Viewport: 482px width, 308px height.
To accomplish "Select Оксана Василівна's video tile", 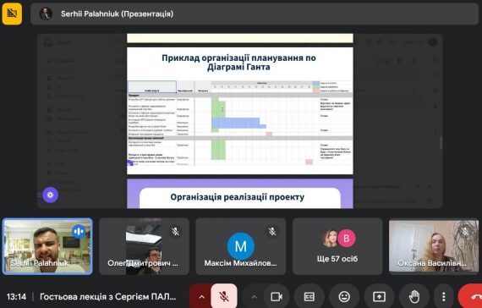I will tap(434, 246).
